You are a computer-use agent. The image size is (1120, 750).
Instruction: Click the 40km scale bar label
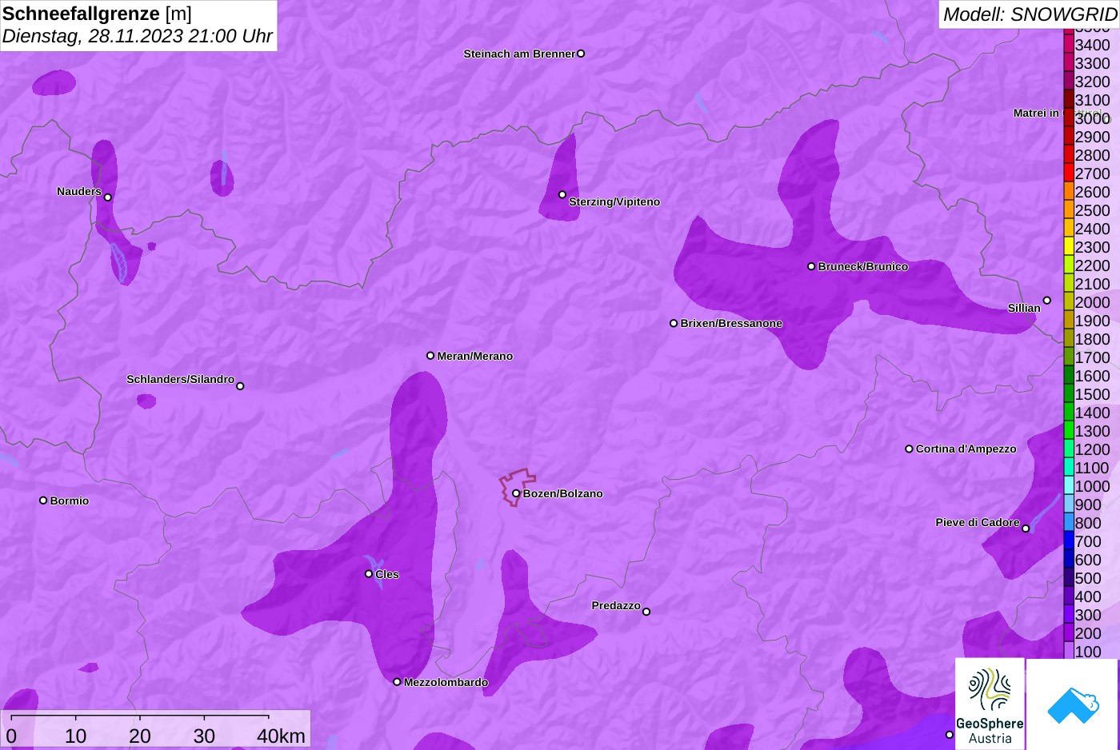282,736
